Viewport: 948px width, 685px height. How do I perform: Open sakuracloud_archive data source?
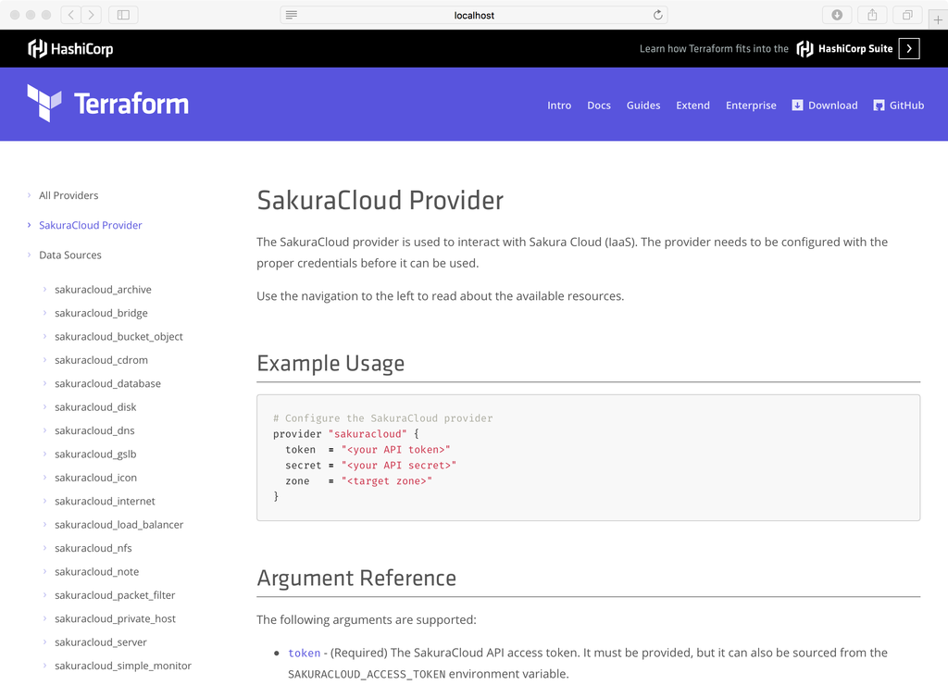point(103,290)
